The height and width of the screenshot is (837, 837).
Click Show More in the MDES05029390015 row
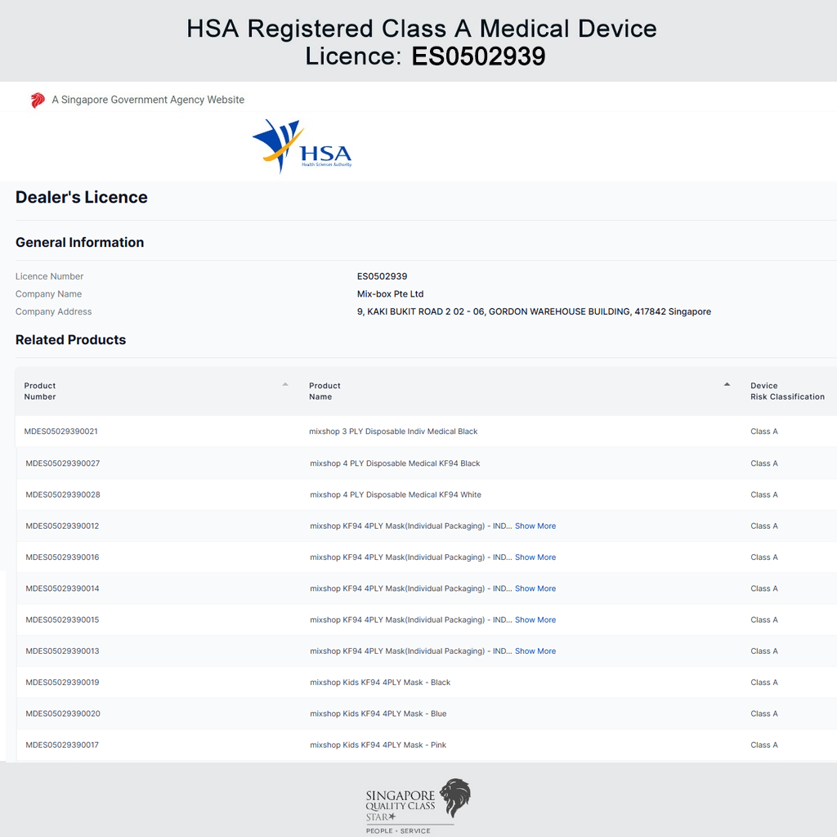(x=535, y=620)
